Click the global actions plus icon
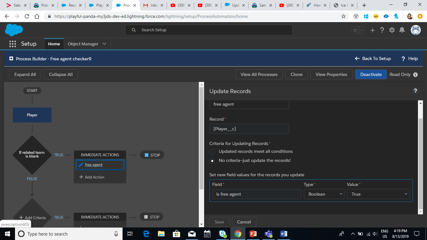 (x=372, y=30)
